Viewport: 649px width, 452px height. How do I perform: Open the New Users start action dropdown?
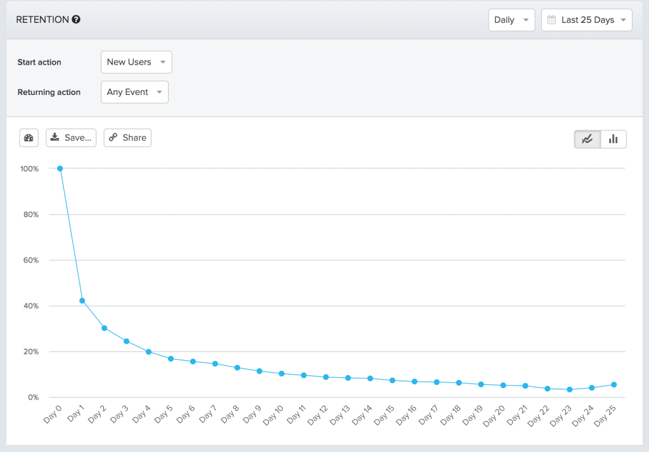(136, 62)
